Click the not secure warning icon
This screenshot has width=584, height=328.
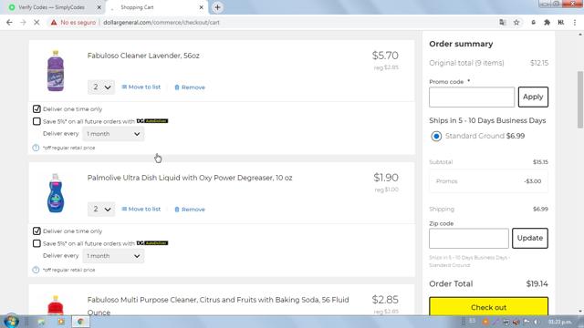point(54,22)
